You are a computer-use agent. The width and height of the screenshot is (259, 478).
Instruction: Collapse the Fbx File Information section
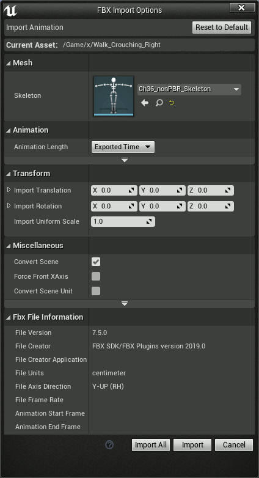[8, 317]
